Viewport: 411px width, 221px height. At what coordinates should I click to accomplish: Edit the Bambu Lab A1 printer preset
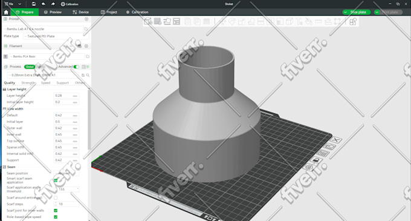86,29
